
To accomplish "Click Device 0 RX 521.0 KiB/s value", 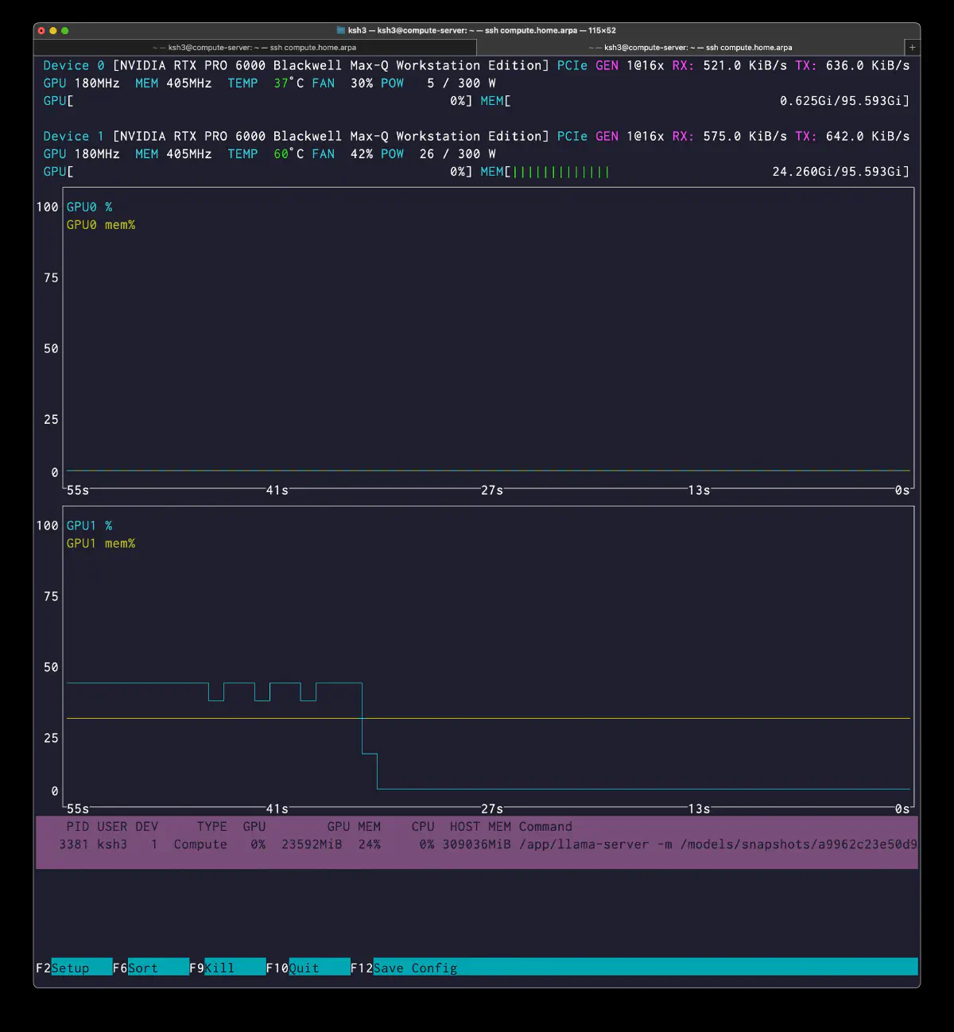I will point(745,66).
